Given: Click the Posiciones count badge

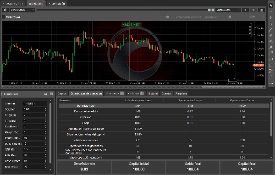Looking at the screenshot, I should coord(122,93).
